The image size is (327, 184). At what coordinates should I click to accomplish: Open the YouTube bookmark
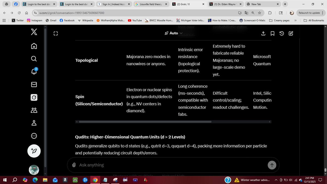tap(135, 20)
